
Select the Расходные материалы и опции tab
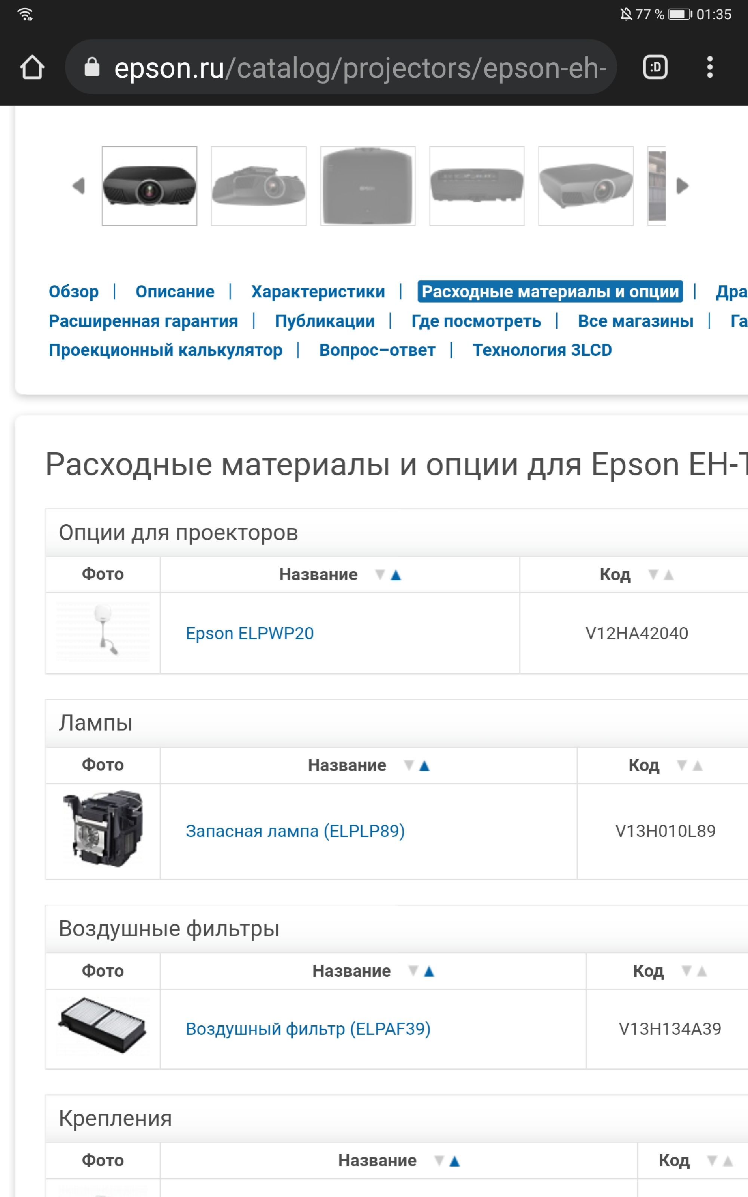[x=550, y=292]
